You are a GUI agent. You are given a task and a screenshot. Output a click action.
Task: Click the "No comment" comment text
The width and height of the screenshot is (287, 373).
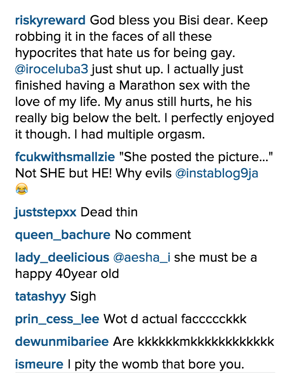point(153,235)
